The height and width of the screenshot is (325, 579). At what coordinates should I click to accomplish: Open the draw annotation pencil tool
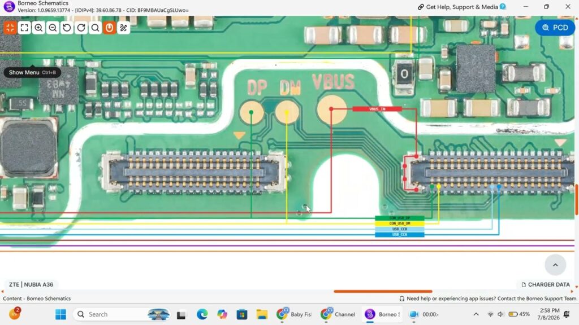click(124, 28)
